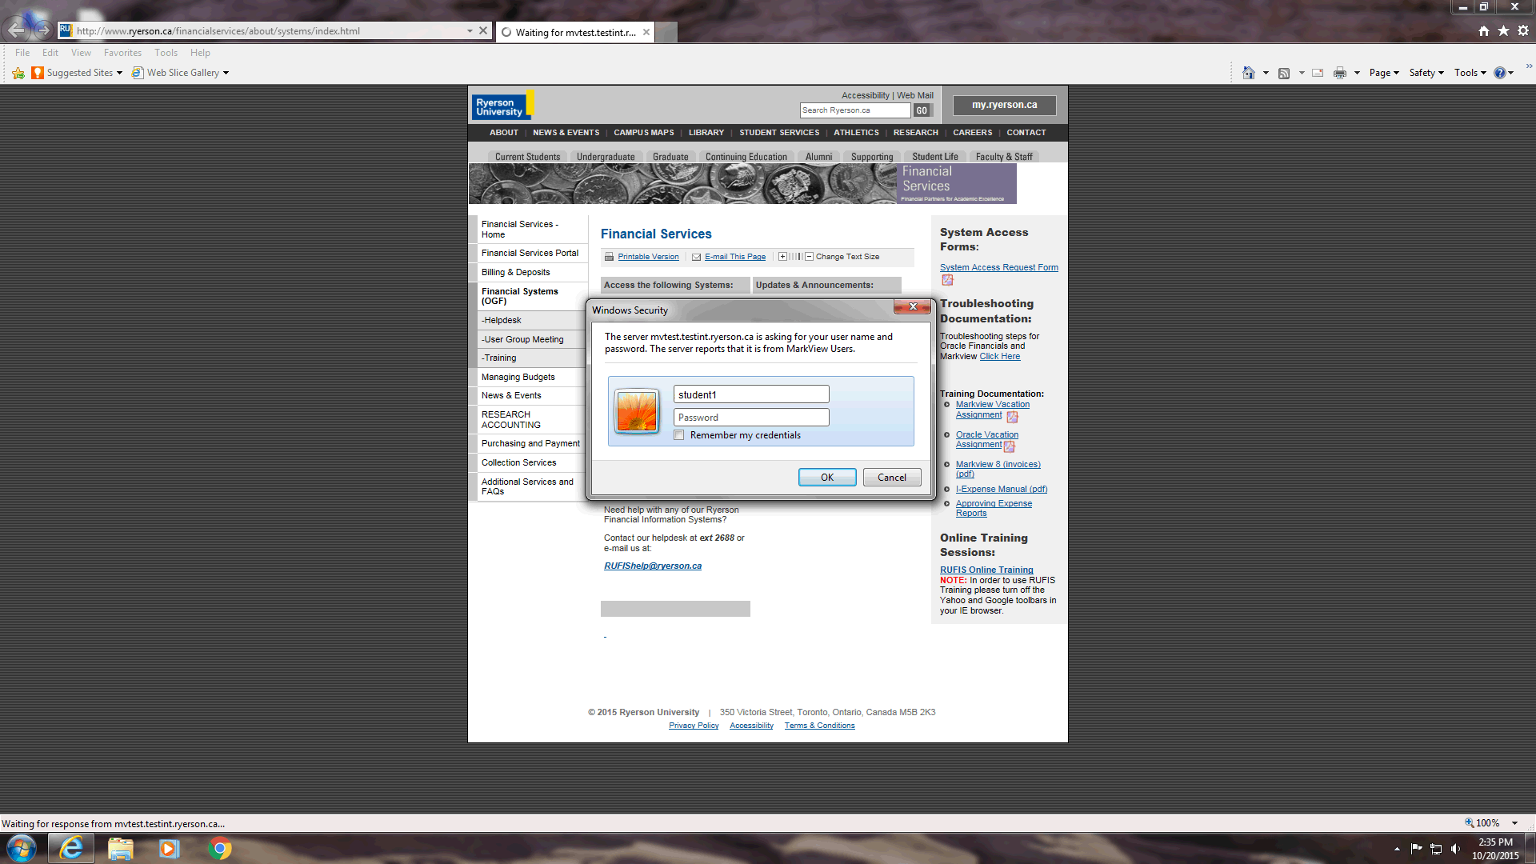
Task: Enable Remember my credentials checkbox
Action: point(679,435)
